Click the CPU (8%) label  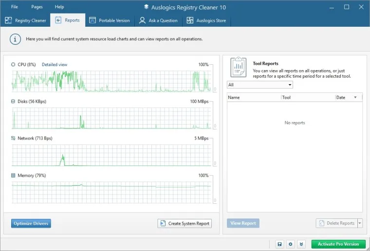tap(27, 65)
